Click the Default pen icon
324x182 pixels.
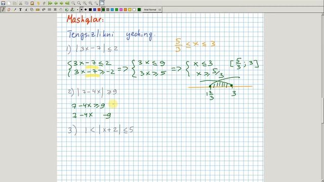[72, 10]
